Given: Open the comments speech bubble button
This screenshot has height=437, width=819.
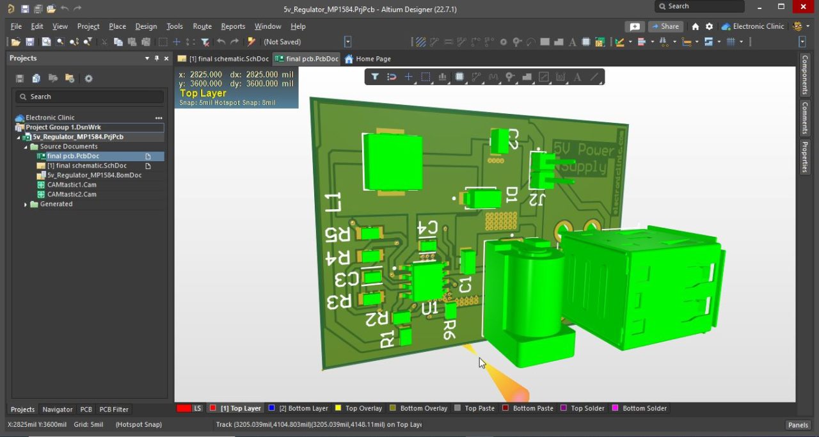Looking at the screenshot, I should 635,26.
